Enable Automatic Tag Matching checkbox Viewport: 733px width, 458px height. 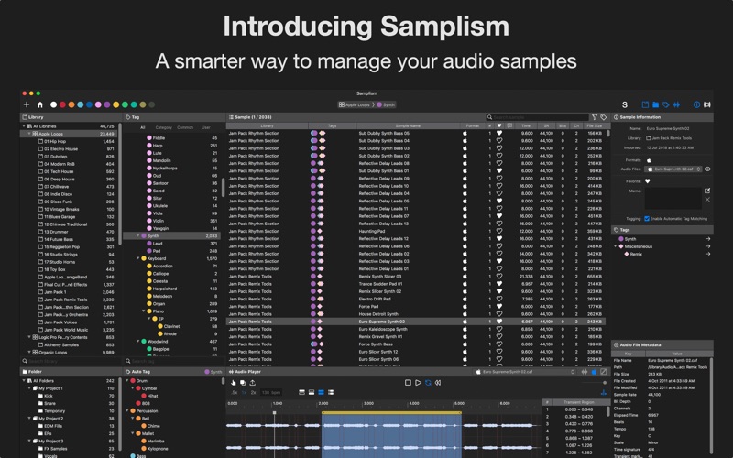647,219
